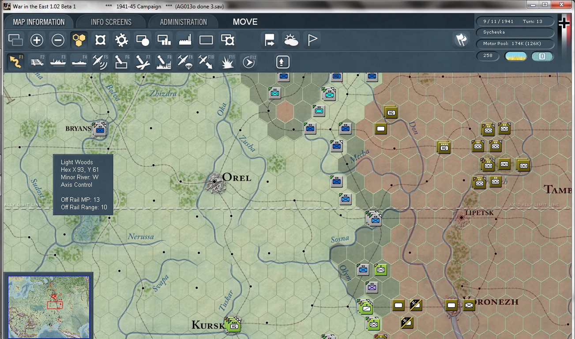Activate the F3 naval transport ship icon

[58, 62]
